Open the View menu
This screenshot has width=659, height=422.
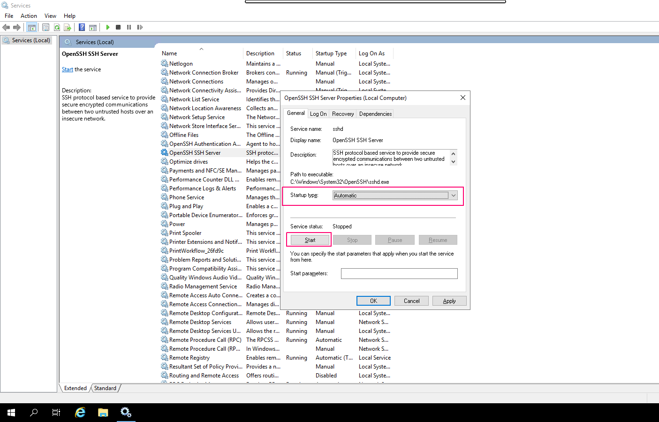(50, 16)
